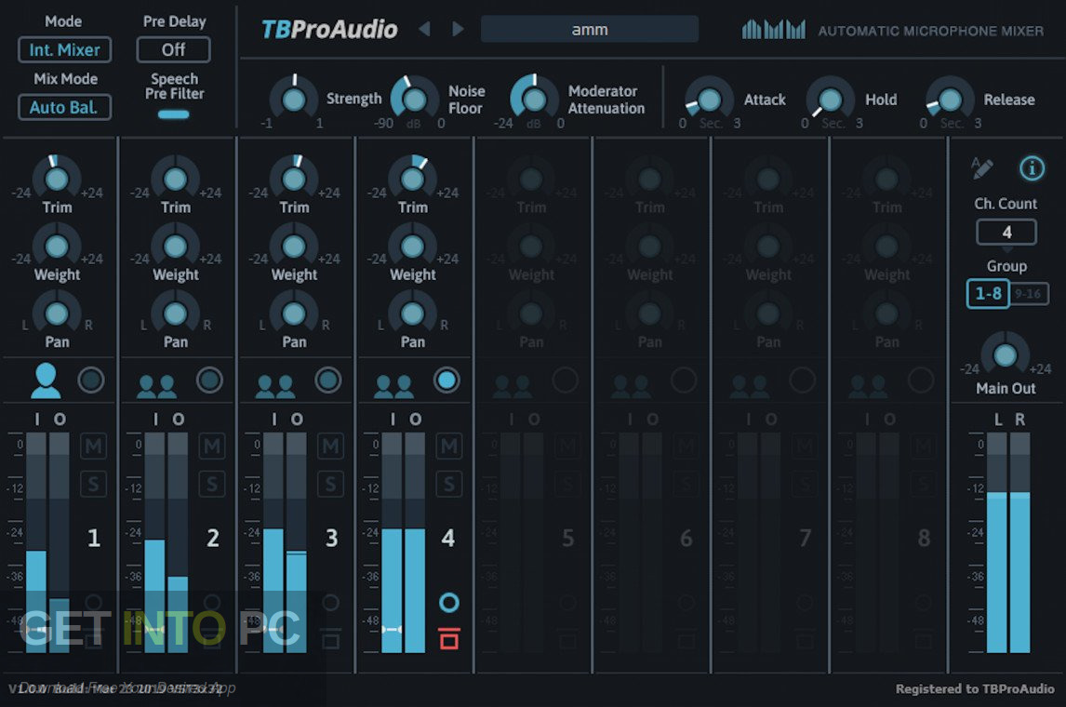Click the TBProAudio logo
This screenshot has height=707, width=1066.
tap(329, 29)
